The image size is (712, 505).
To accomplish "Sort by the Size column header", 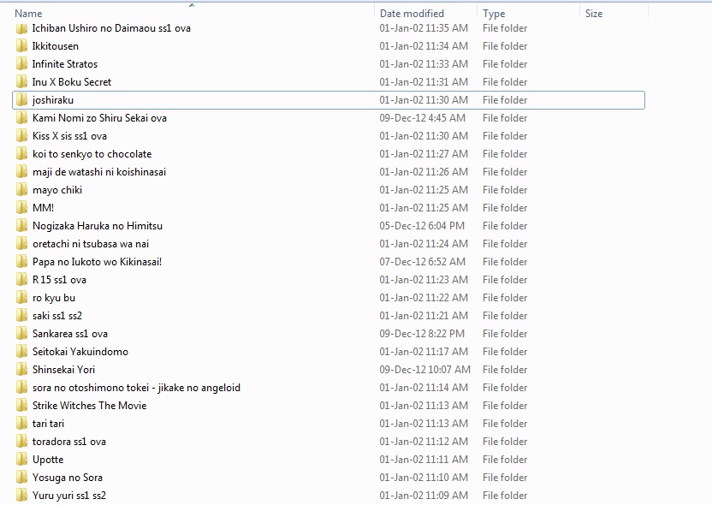I will [x=594, y=14].
